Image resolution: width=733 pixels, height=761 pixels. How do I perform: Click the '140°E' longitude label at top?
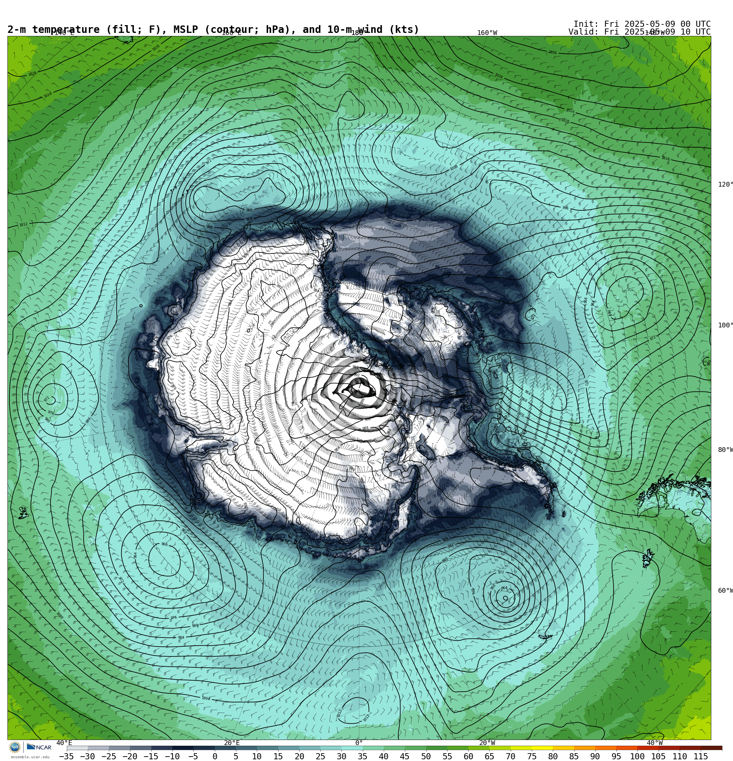[64, 33]
